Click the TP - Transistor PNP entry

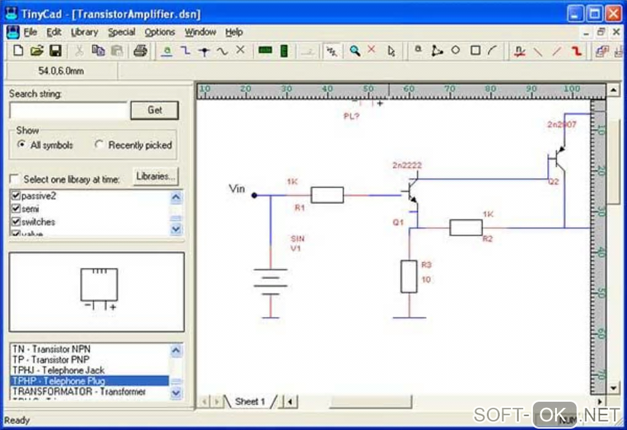(89, 360)
